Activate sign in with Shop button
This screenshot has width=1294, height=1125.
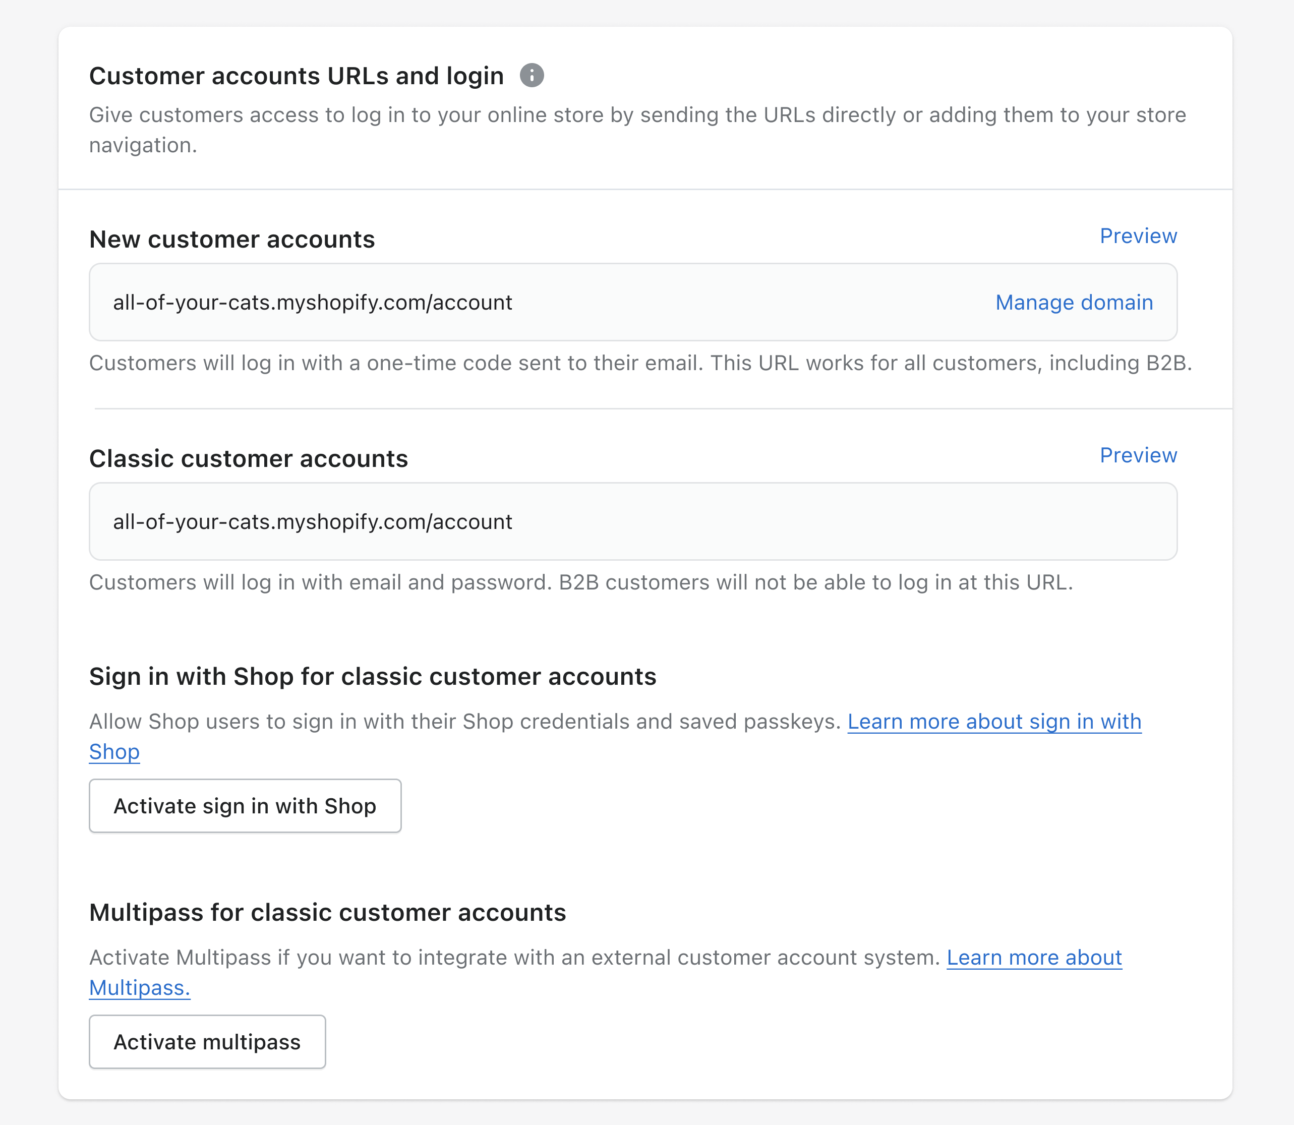tap(243, 805)
